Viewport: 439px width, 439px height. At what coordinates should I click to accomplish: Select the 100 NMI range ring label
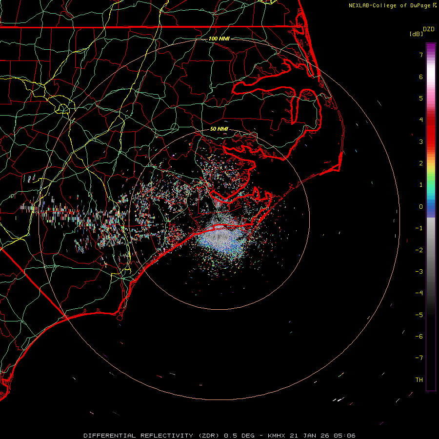tap(219, 39)
